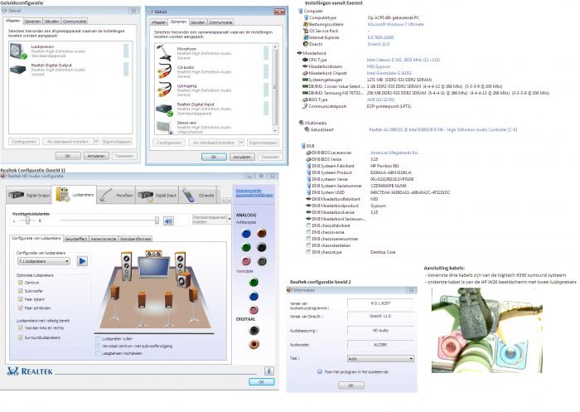Select the black jack under Digitaal
The image size is (580, 412).
(254, 330)
